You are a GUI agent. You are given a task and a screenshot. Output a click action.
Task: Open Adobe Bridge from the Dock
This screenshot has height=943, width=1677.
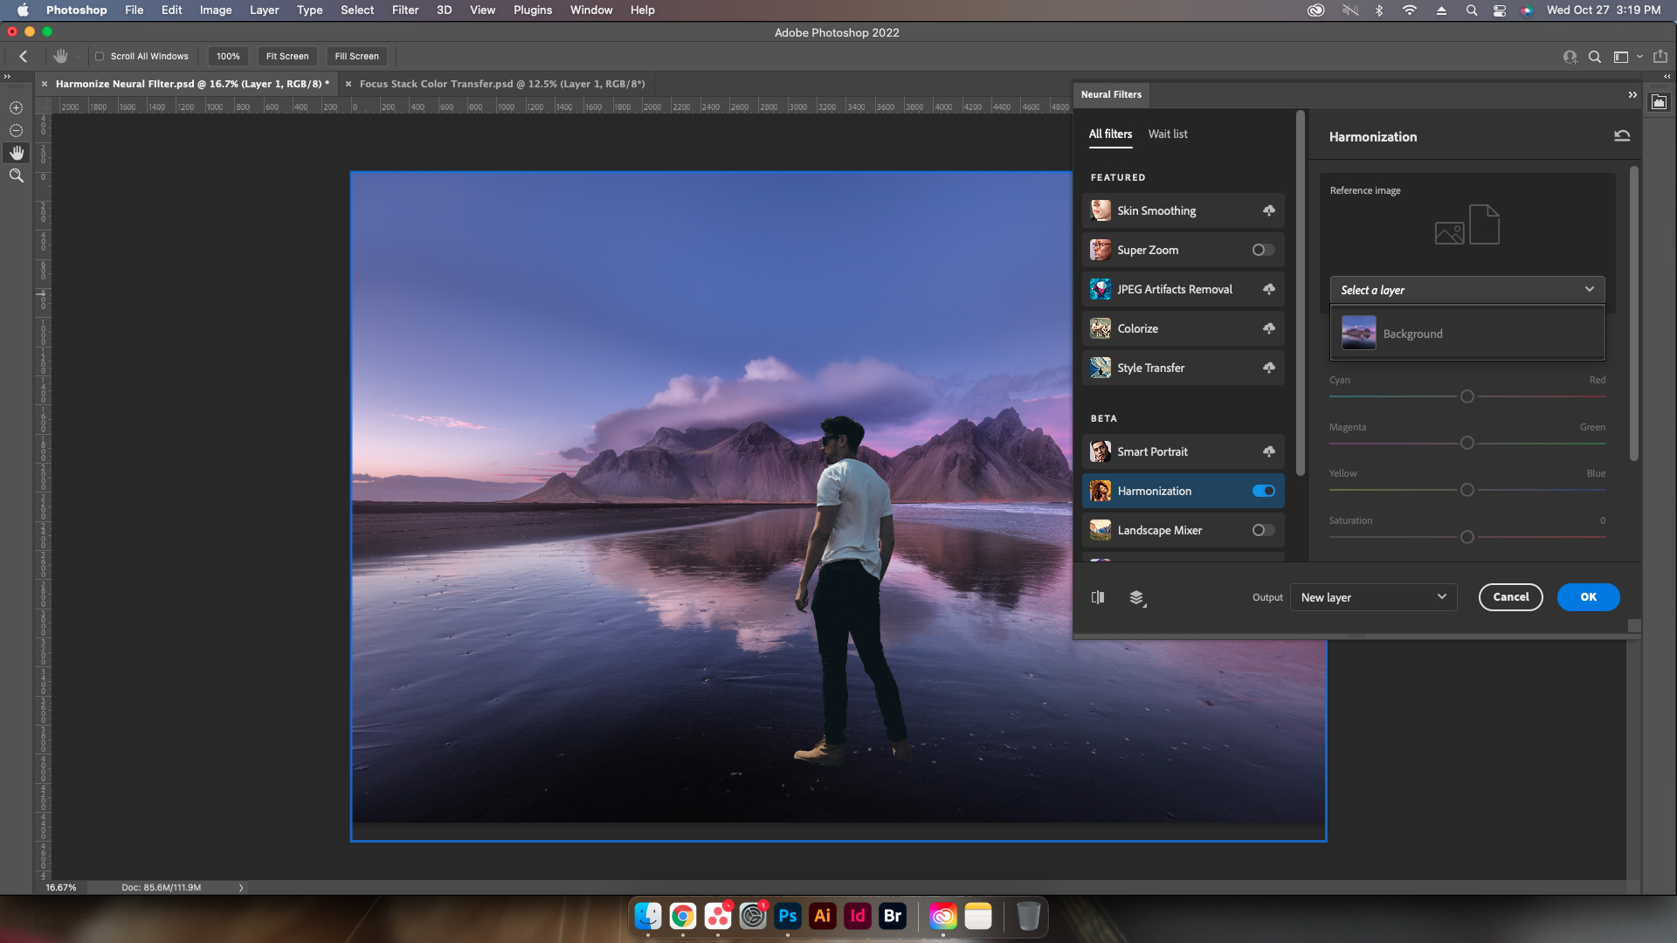click(x=892, y=916)
